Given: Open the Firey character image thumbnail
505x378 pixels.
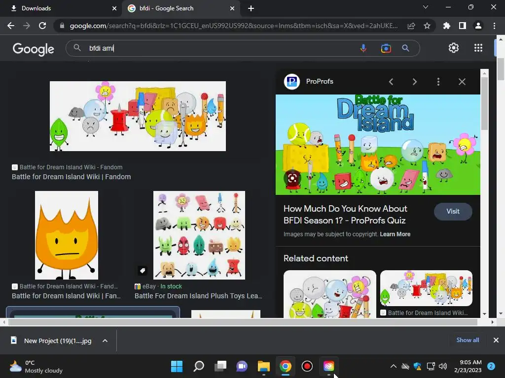Looking at the screenshot, I should [x=67, y=235].
